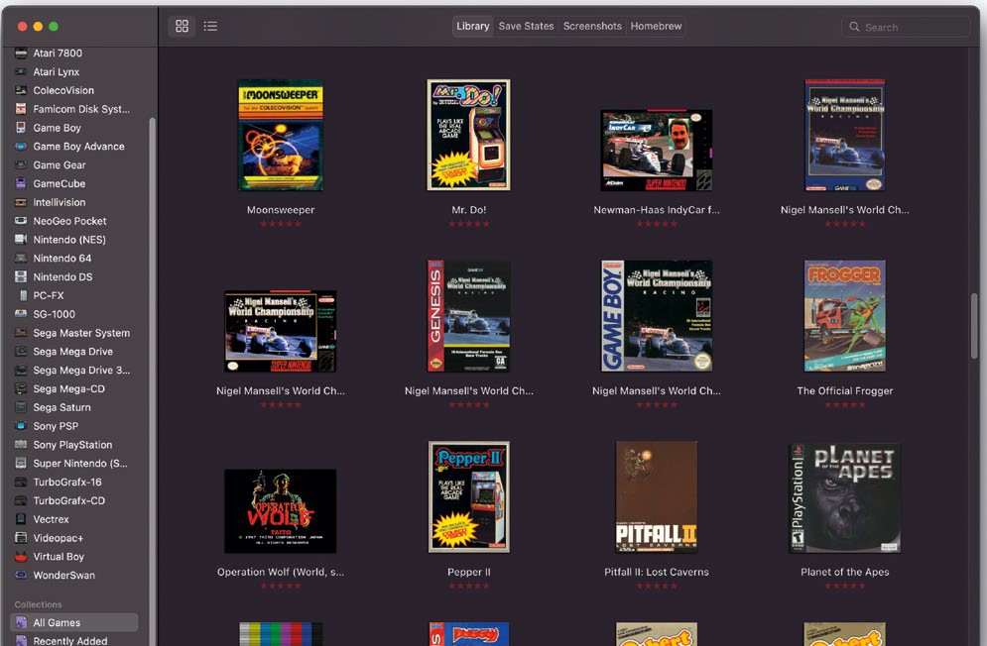Click the Nintendo DS console icon
The image size is (987, 646).
pos(21,276)
